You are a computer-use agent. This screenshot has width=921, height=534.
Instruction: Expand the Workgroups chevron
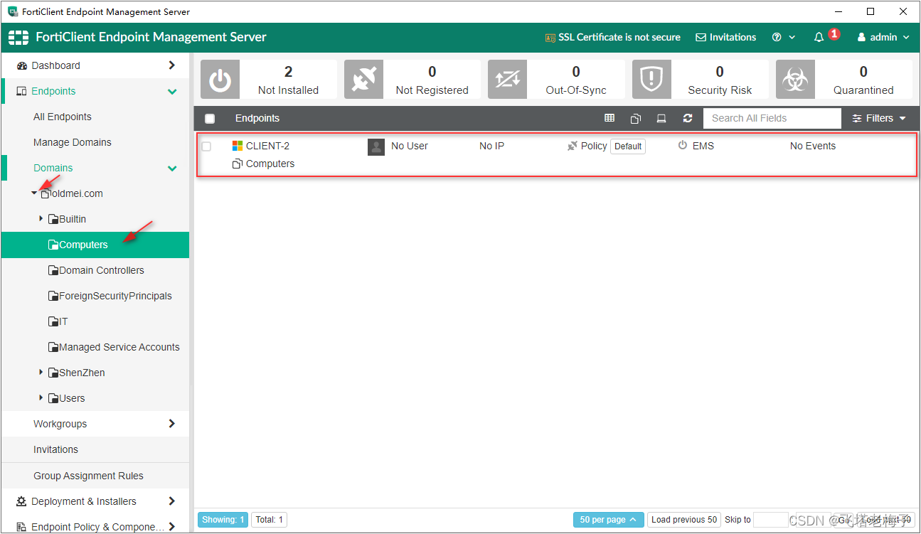tap(171, 424)
